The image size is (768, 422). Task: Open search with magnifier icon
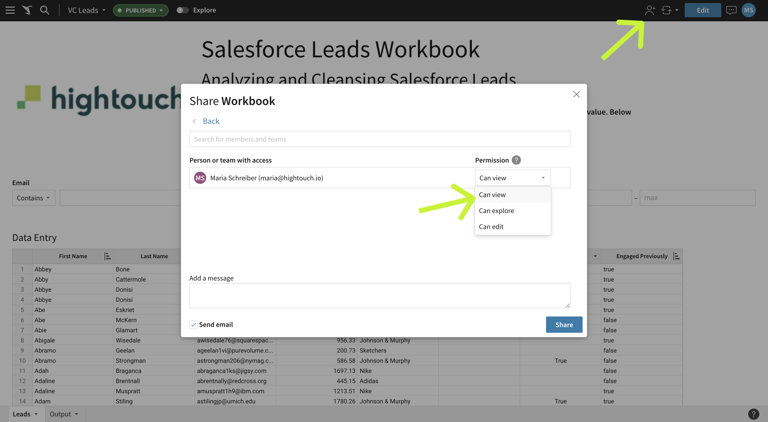pyautogui.click(x=45, y=10)
